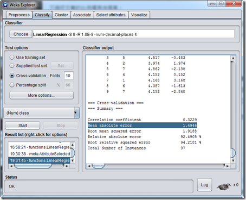Click the Start button

(x=23, y=126)
